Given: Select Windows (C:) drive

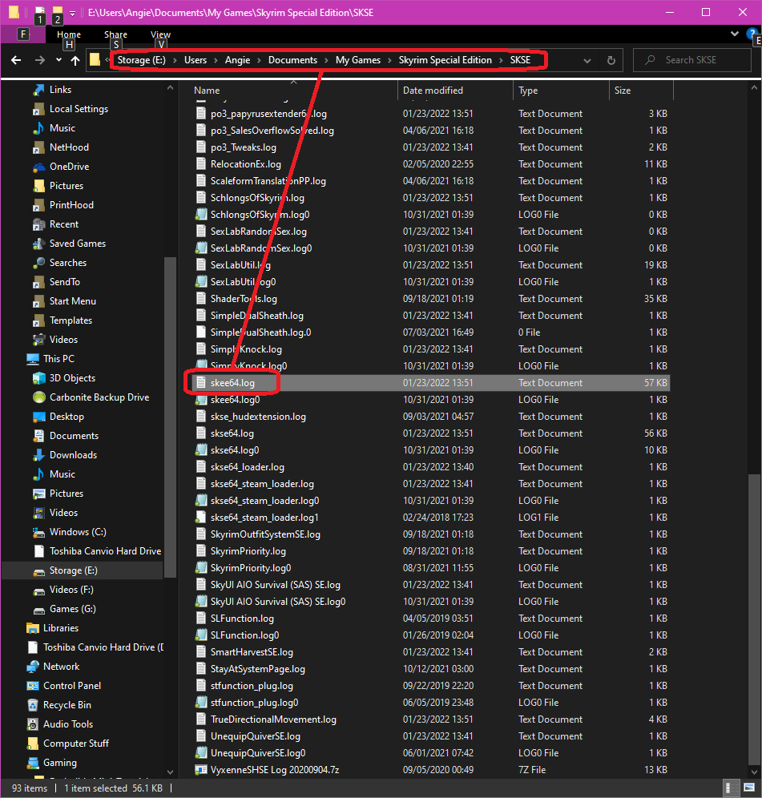Looking at the screenshot, I should [x=78, y=532].
